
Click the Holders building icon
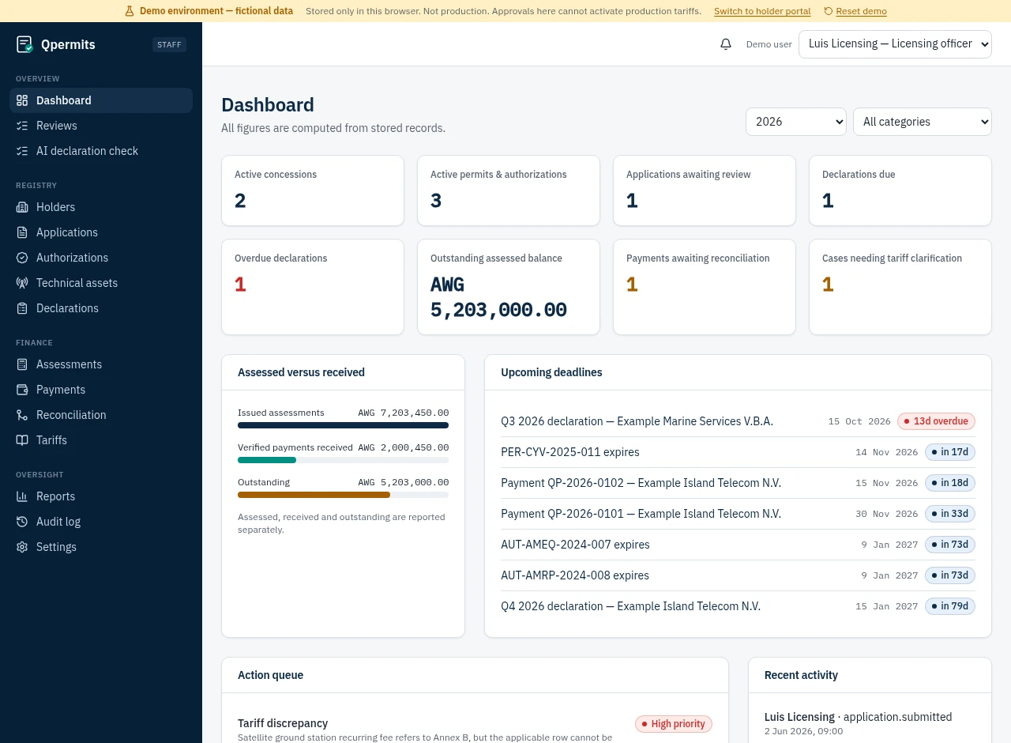coord(22,207)
